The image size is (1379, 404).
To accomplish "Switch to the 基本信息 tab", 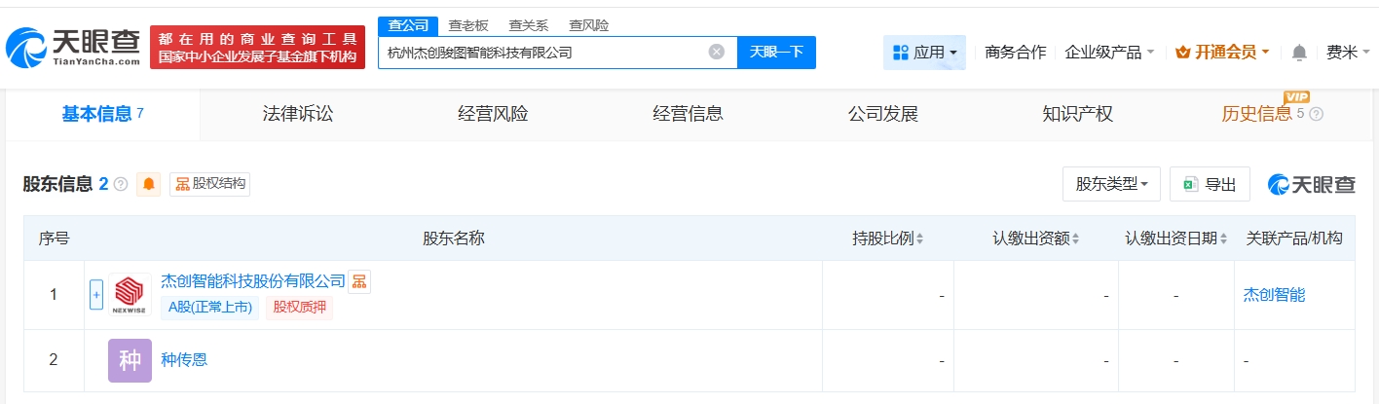I will point(102,114).
